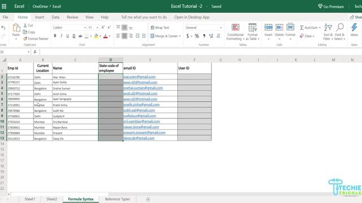Screen dimensions: 362x203
Task: Click the Undo arrow icon
Action: pyautogui.click(x=3, y=28)
